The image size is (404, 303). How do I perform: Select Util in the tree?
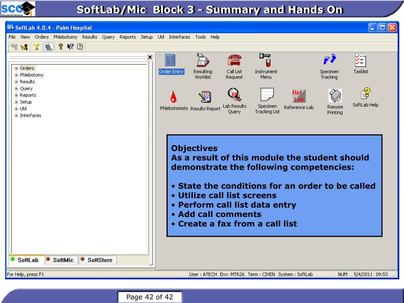pos(23,109)
